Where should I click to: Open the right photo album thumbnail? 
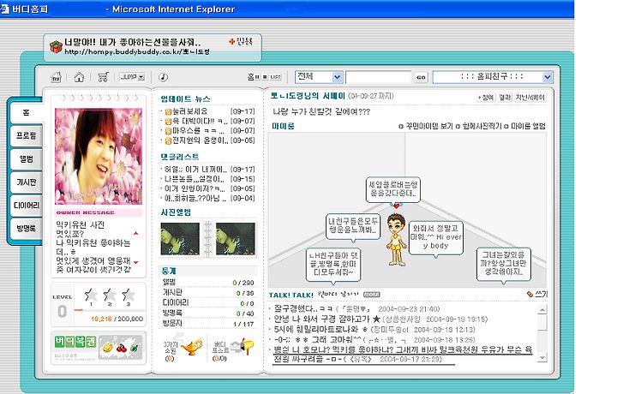236,239
